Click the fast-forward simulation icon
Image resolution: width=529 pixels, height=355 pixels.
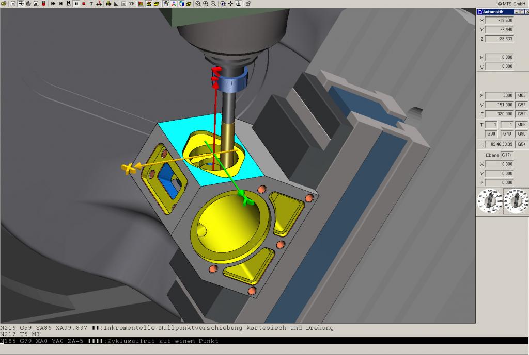point(53,4)
